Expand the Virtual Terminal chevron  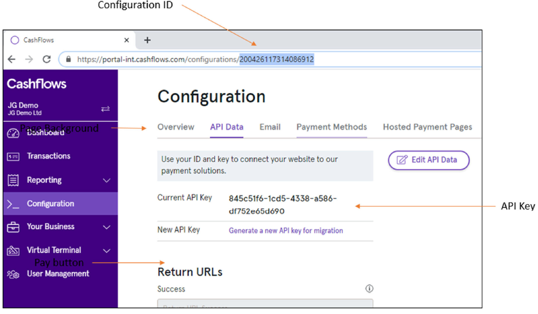[107, 251]
